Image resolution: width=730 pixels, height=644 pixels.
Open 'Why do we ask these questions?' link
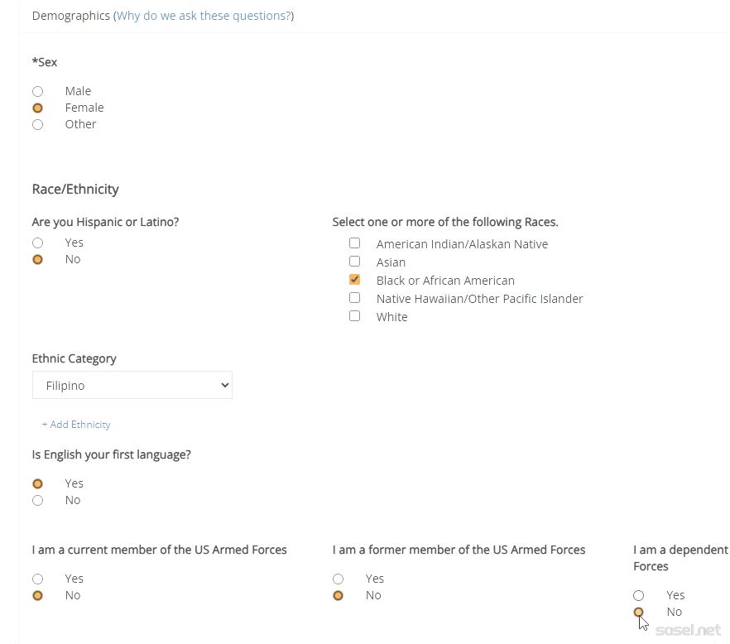pos(204,16)
